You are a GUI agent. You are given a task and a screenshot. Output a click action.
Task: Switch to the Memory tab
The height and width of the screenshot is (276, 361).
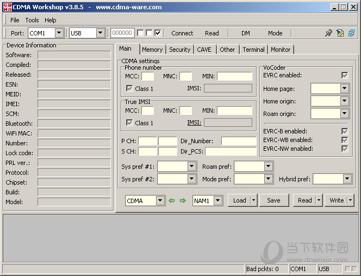tap(152, 50)
